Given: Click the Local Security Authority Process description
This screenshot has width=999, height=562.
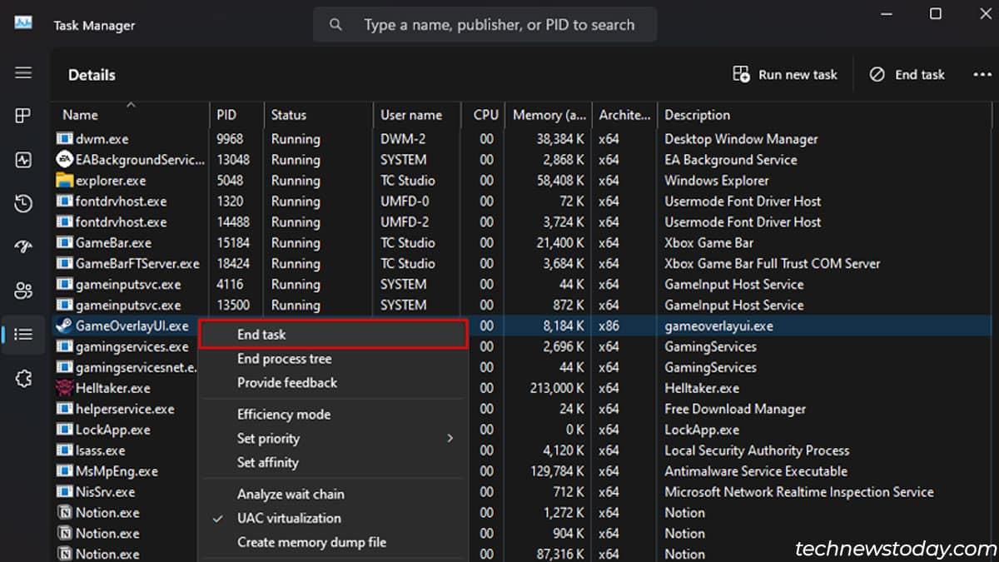Looking at the screenshot, I should (x=757, y=450).
